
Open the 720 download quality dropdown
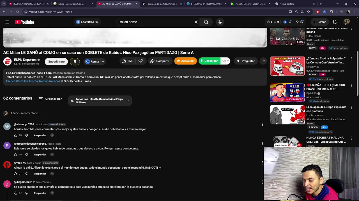pyautogui.click(x=225, y=61)
